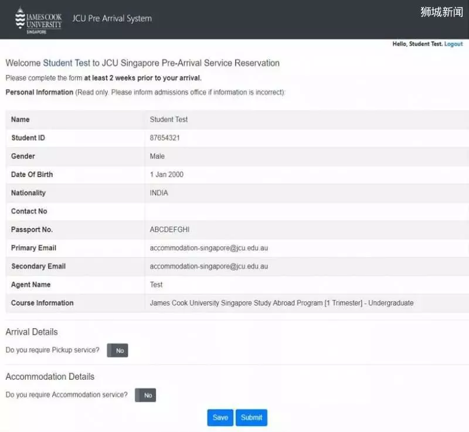This screenshot has height=432, width=469.
Task: Click the Gender label
Action: coord(23,157)
